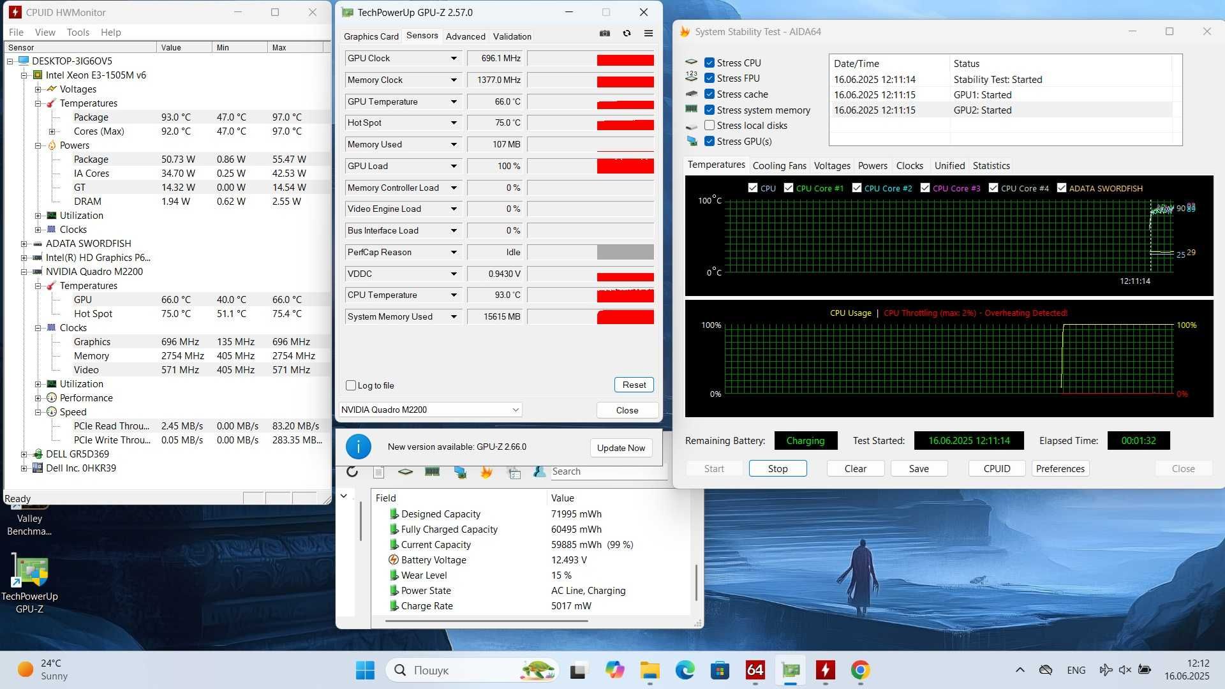Viewport: 1225px width, 689px height.
Task: Open Microsoft Edge from the taskbar
Action: [x=685, y=670]
